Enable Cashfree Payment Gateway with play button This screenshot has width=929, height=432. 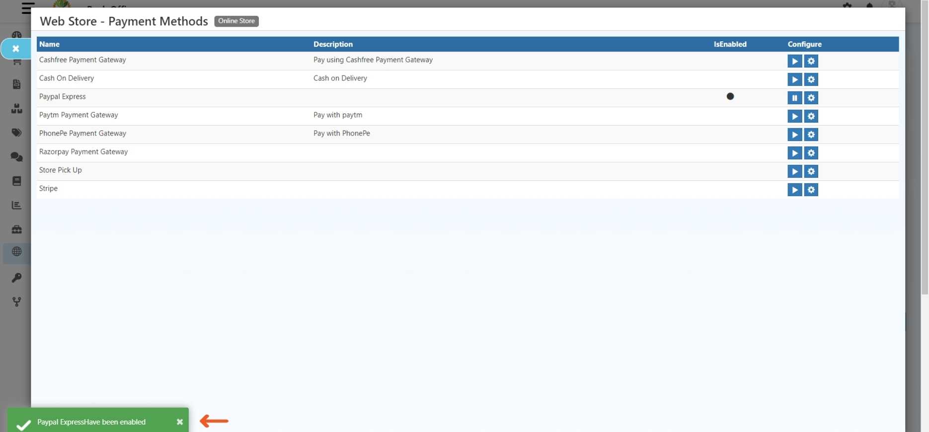tap(794, 61)
